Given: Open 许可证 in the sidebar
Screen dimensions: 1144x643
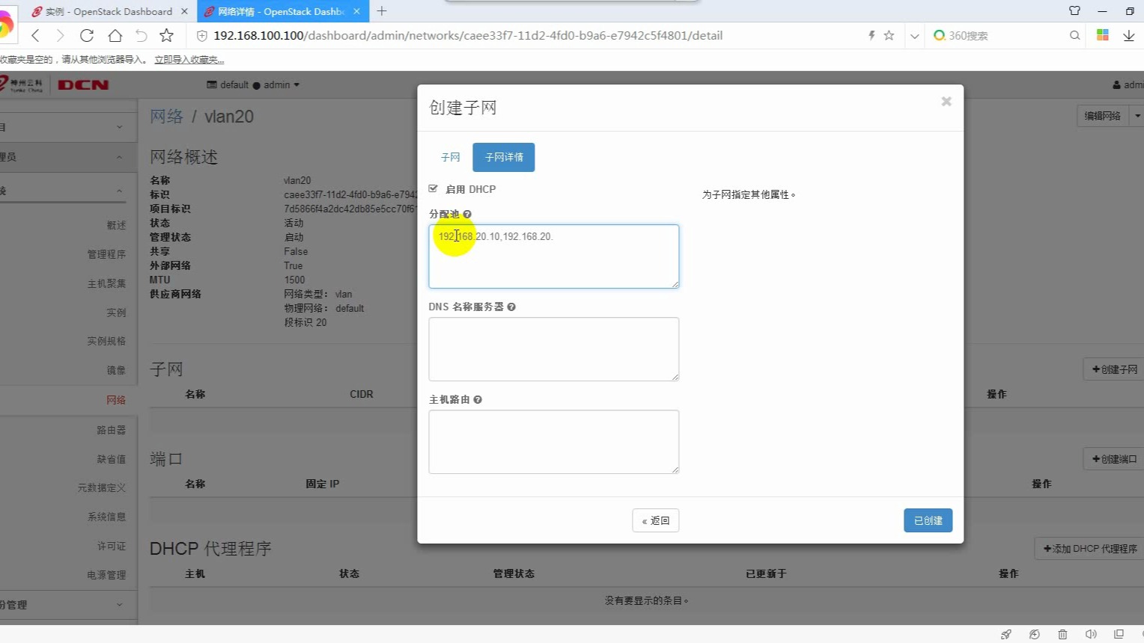Looking at the screenshot, I should [x=111, y=546].
